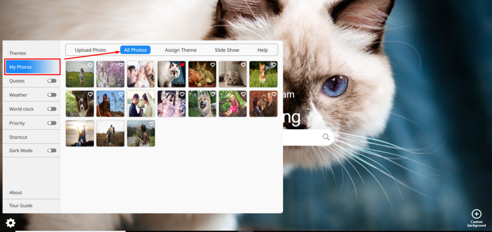Favorite the grey Scottish fold cat photo
The width and height of the screenshot is (492, 232).
[x=243, y=65]
